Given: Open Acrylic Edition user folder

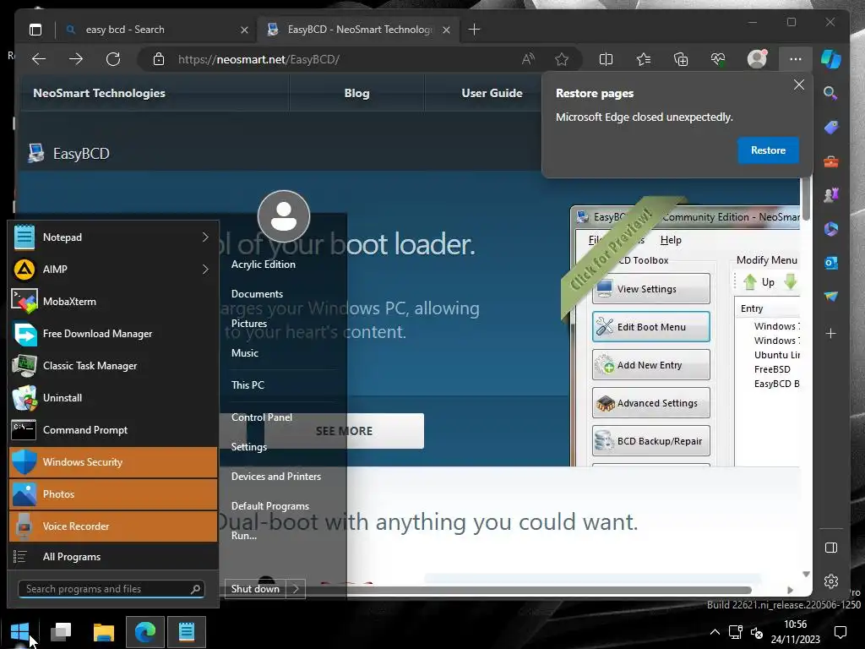Looking at the screenshot, I should click(x=264, y=265).
